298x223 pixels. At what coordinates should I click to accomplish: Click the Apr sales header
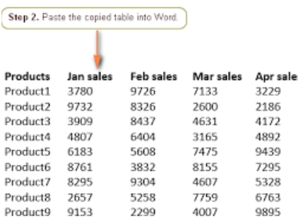[x=277, y=77]
